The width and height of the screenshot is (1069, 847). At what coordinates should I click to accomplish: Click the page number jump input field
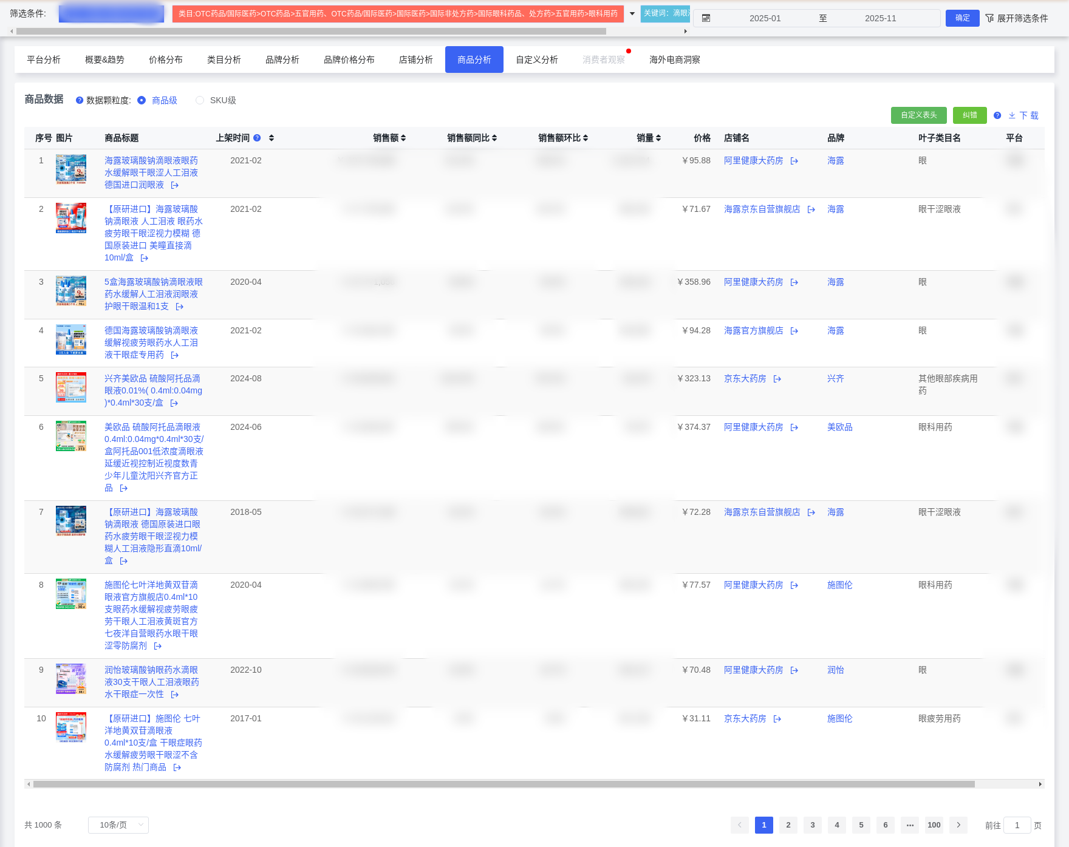pos(1017,825)
